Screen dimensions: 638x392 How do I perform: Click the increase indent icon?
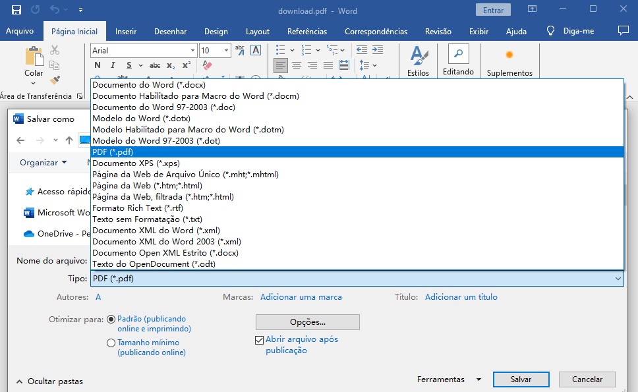pos(378,50)
